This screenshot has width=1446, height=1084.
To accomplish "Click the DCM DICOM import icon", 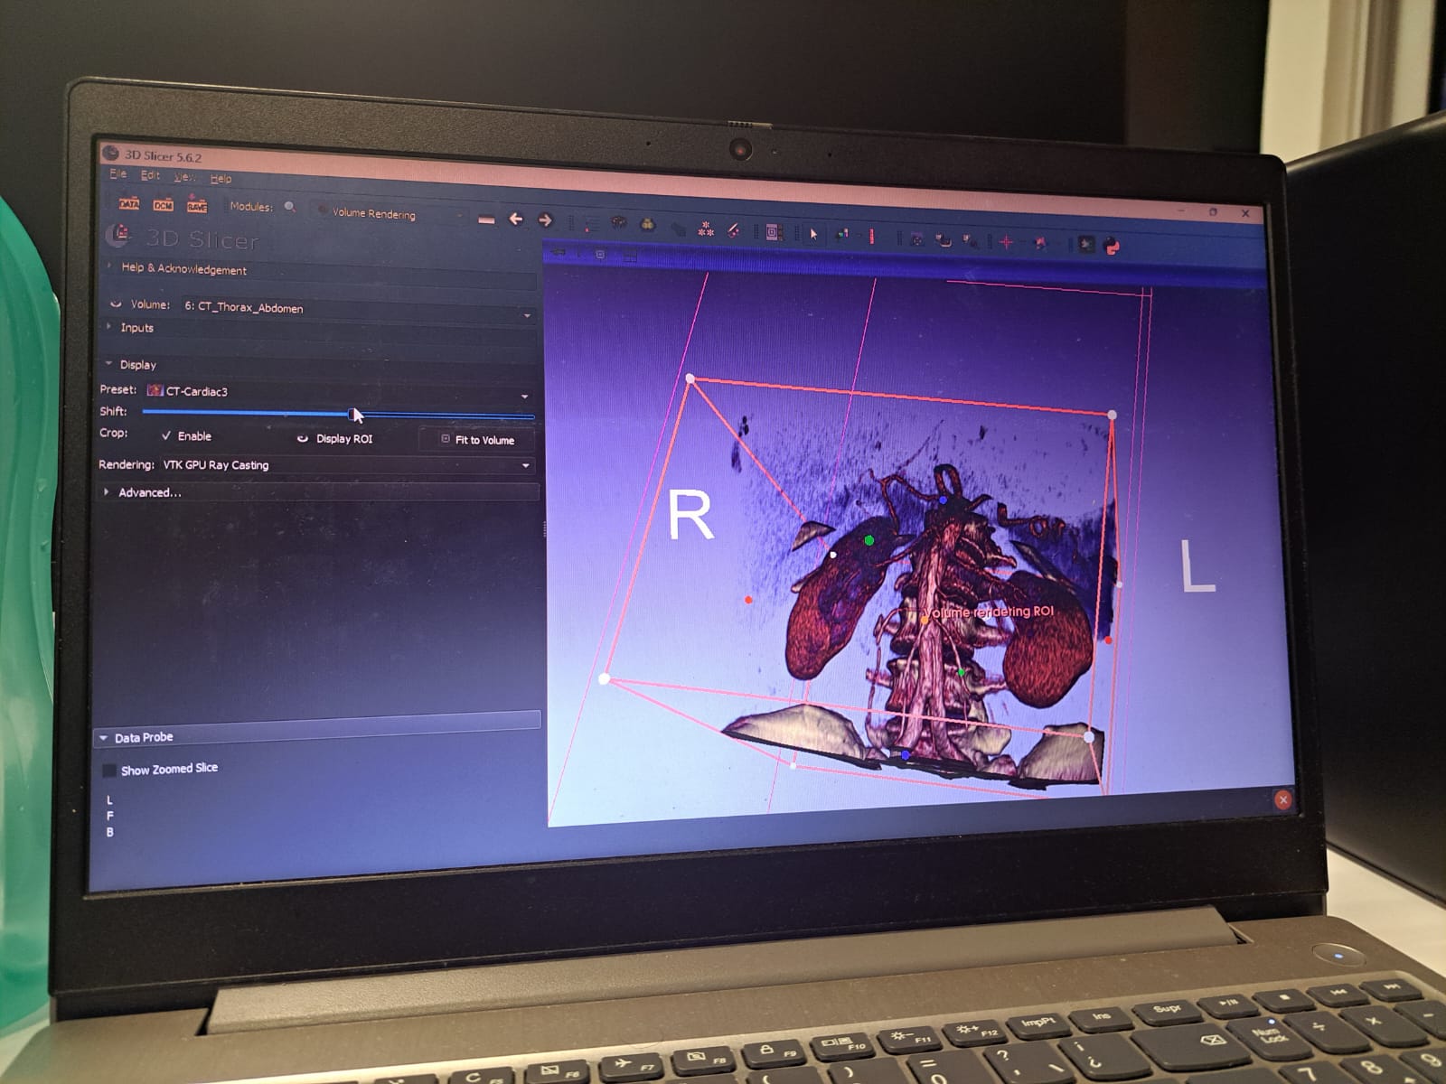I will pyautogui.click(x=163, y=205).
